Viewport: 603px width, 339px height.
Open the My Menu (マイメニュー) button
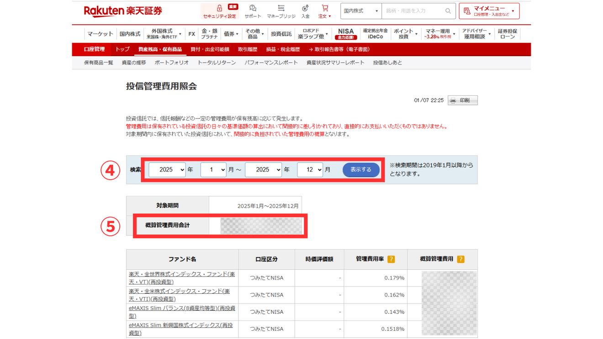489,11
